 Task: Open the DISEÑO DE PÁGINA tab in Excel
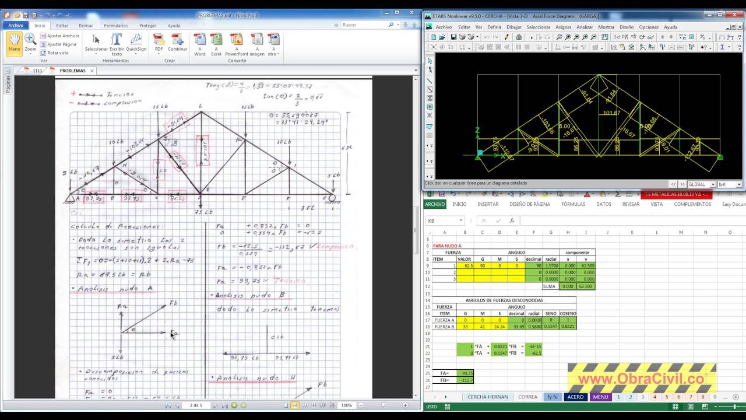[x=529, y=204]
